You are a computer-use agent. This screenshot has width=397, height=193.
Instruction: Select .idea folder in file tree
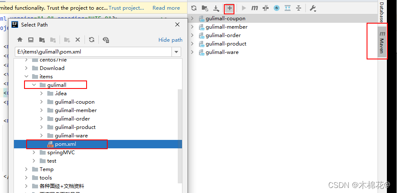57,94
